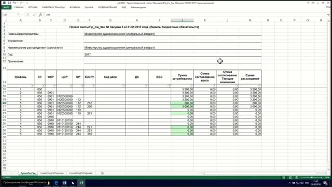Viewport: 332px width, 187px height.
Task: Switch to Page Layout view icon
Action: tap(290, 178)
